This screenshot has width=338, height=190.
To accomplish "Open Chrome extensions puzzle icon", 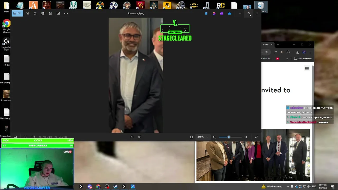I will coord(288,52).
